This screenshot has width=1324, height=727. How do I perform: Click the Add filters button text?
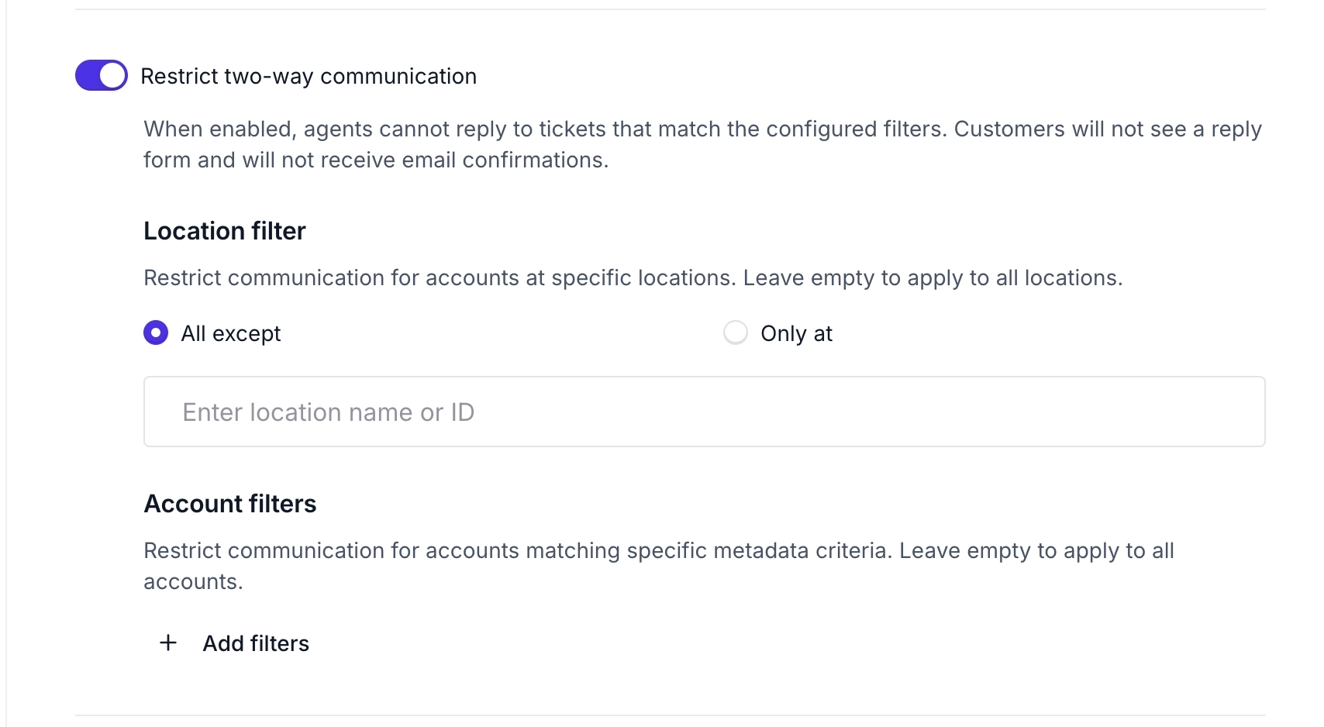tap(256, 643)
